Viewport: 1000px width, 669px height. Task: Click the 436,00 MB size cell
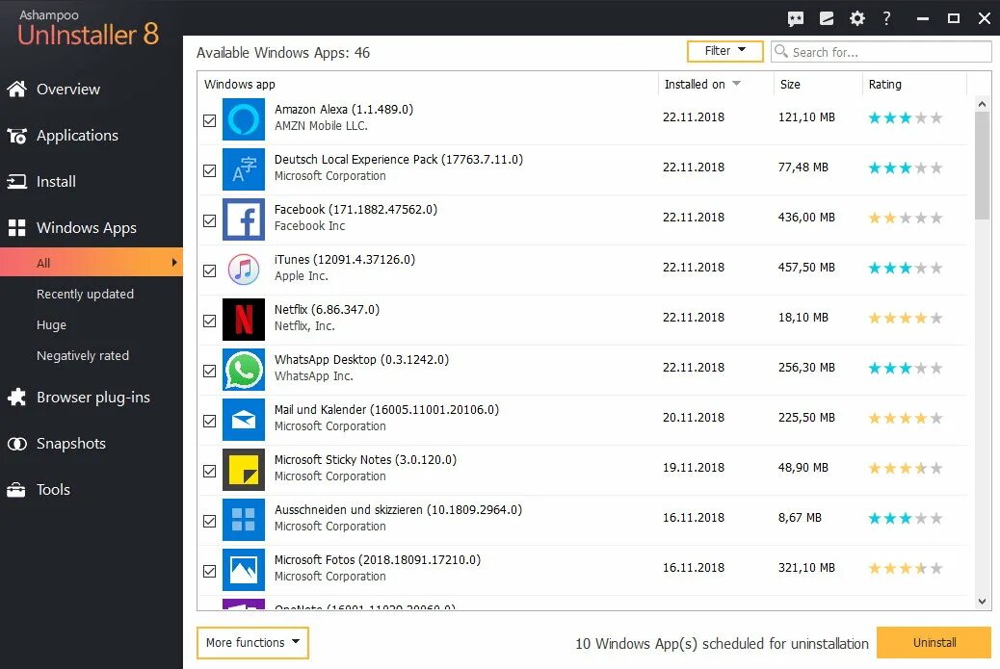pos(806,218)
